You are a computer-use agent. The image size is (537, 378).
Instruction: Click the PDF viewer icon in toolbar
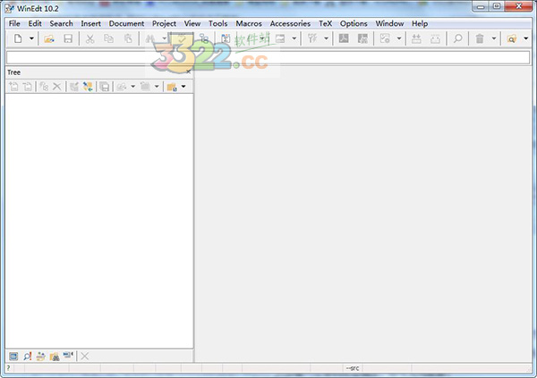344,38
